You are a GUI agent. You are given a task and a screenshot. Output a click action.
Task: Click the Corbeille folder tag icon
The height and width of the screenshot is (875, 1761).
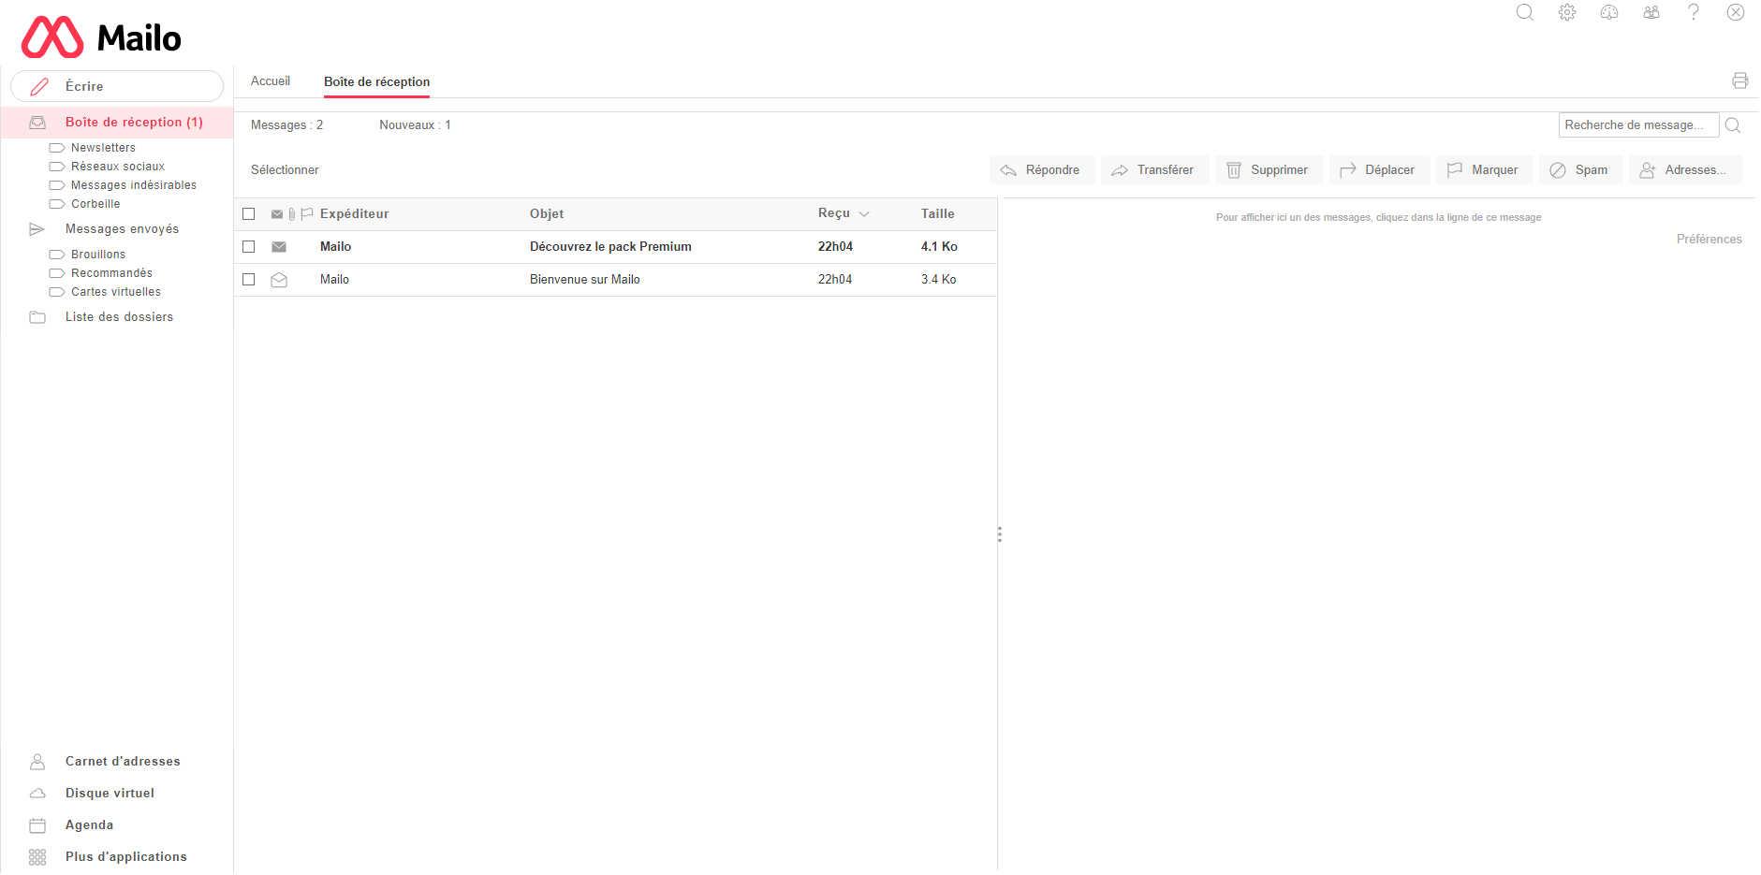point(57,204)
